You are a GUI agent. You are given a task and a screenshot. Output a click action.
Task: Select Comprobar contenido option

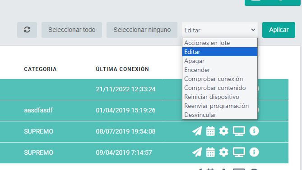pos(220,88)
